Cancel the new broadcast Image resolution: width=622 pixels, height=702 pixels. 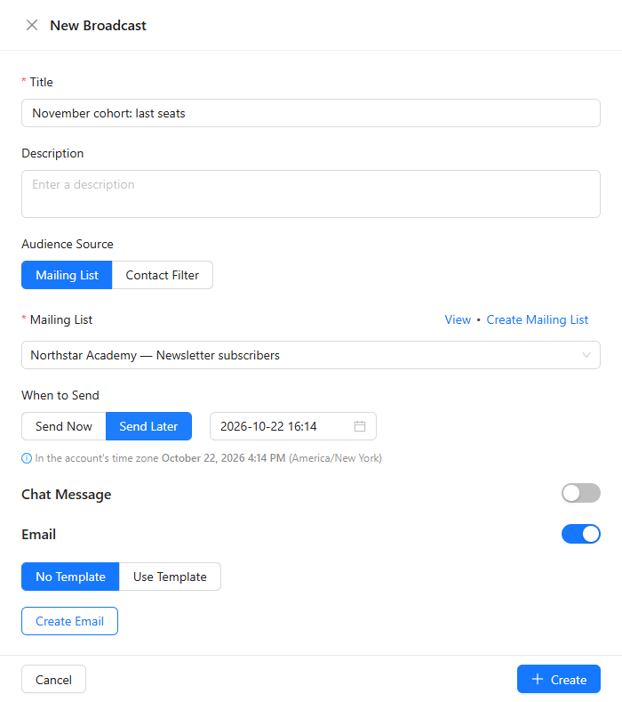click(x=53, y=679)
